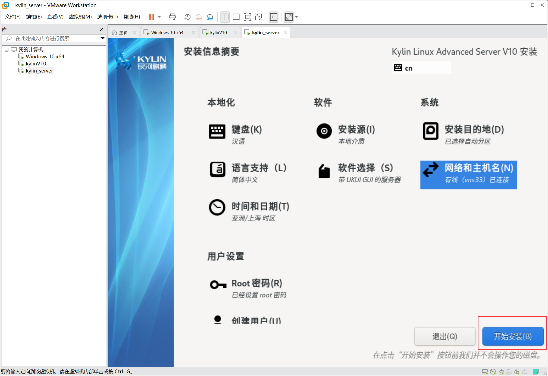548x376 pixels.
Task: Open the snapshot manager
Action: [210, 17]
